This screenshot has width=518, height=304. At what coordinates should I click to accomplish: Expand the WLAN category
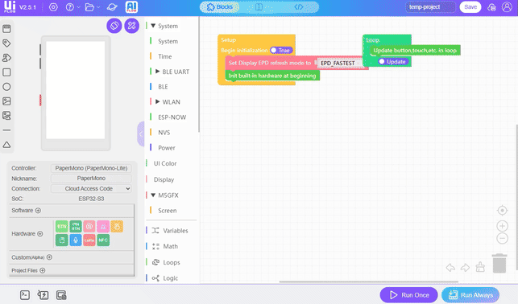coord(158,102)
